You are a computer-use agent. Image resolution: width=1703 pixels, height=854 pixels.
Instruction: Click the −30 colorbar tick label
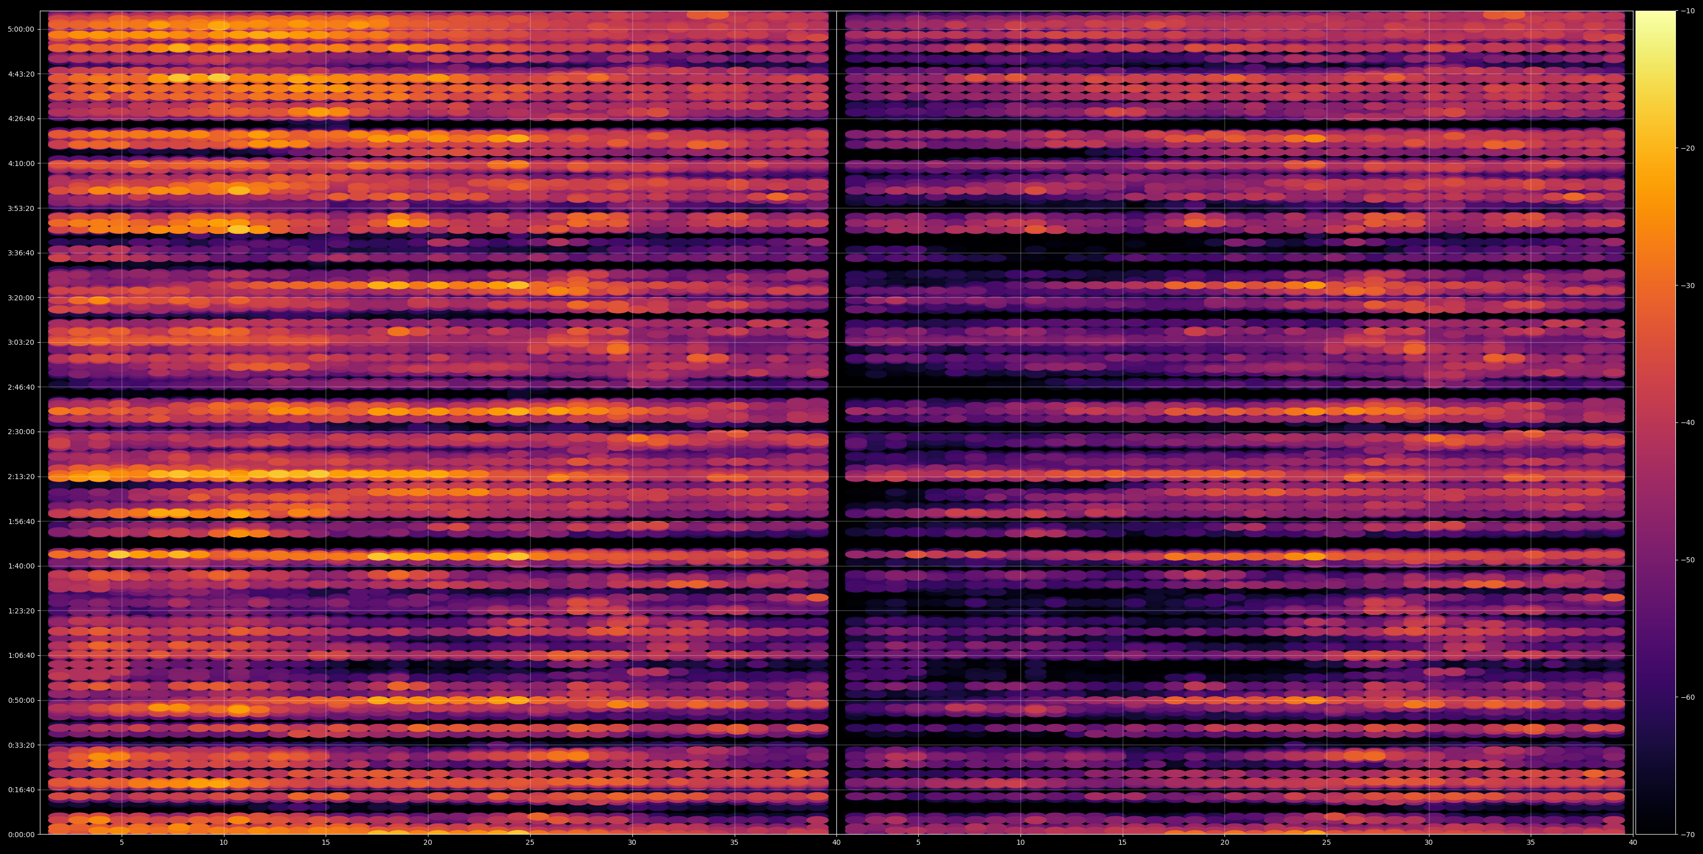[x=1688, y=286]
